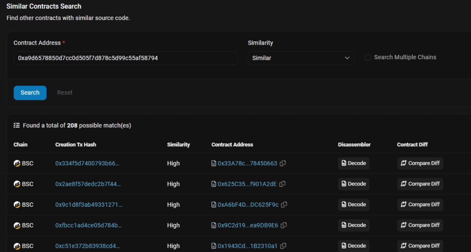This screenshot has width=471, height=252.
Task: Click the Reset button
Action: pyautogui.click(x=65, y=93)
